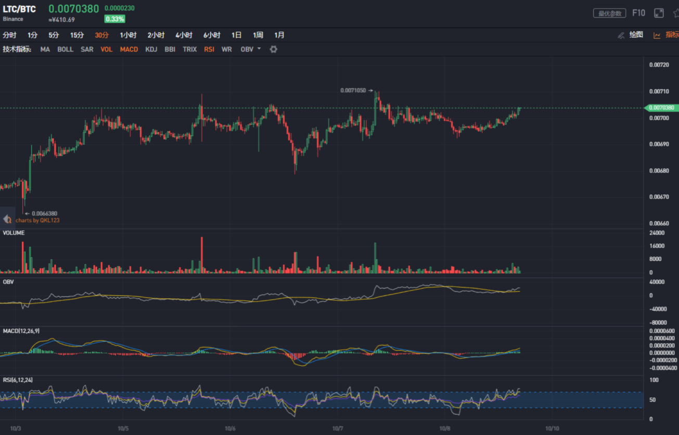The image size is (679, 435).
Task: Switch to the 1日 timeframe
Action: [x=237, y=35]
